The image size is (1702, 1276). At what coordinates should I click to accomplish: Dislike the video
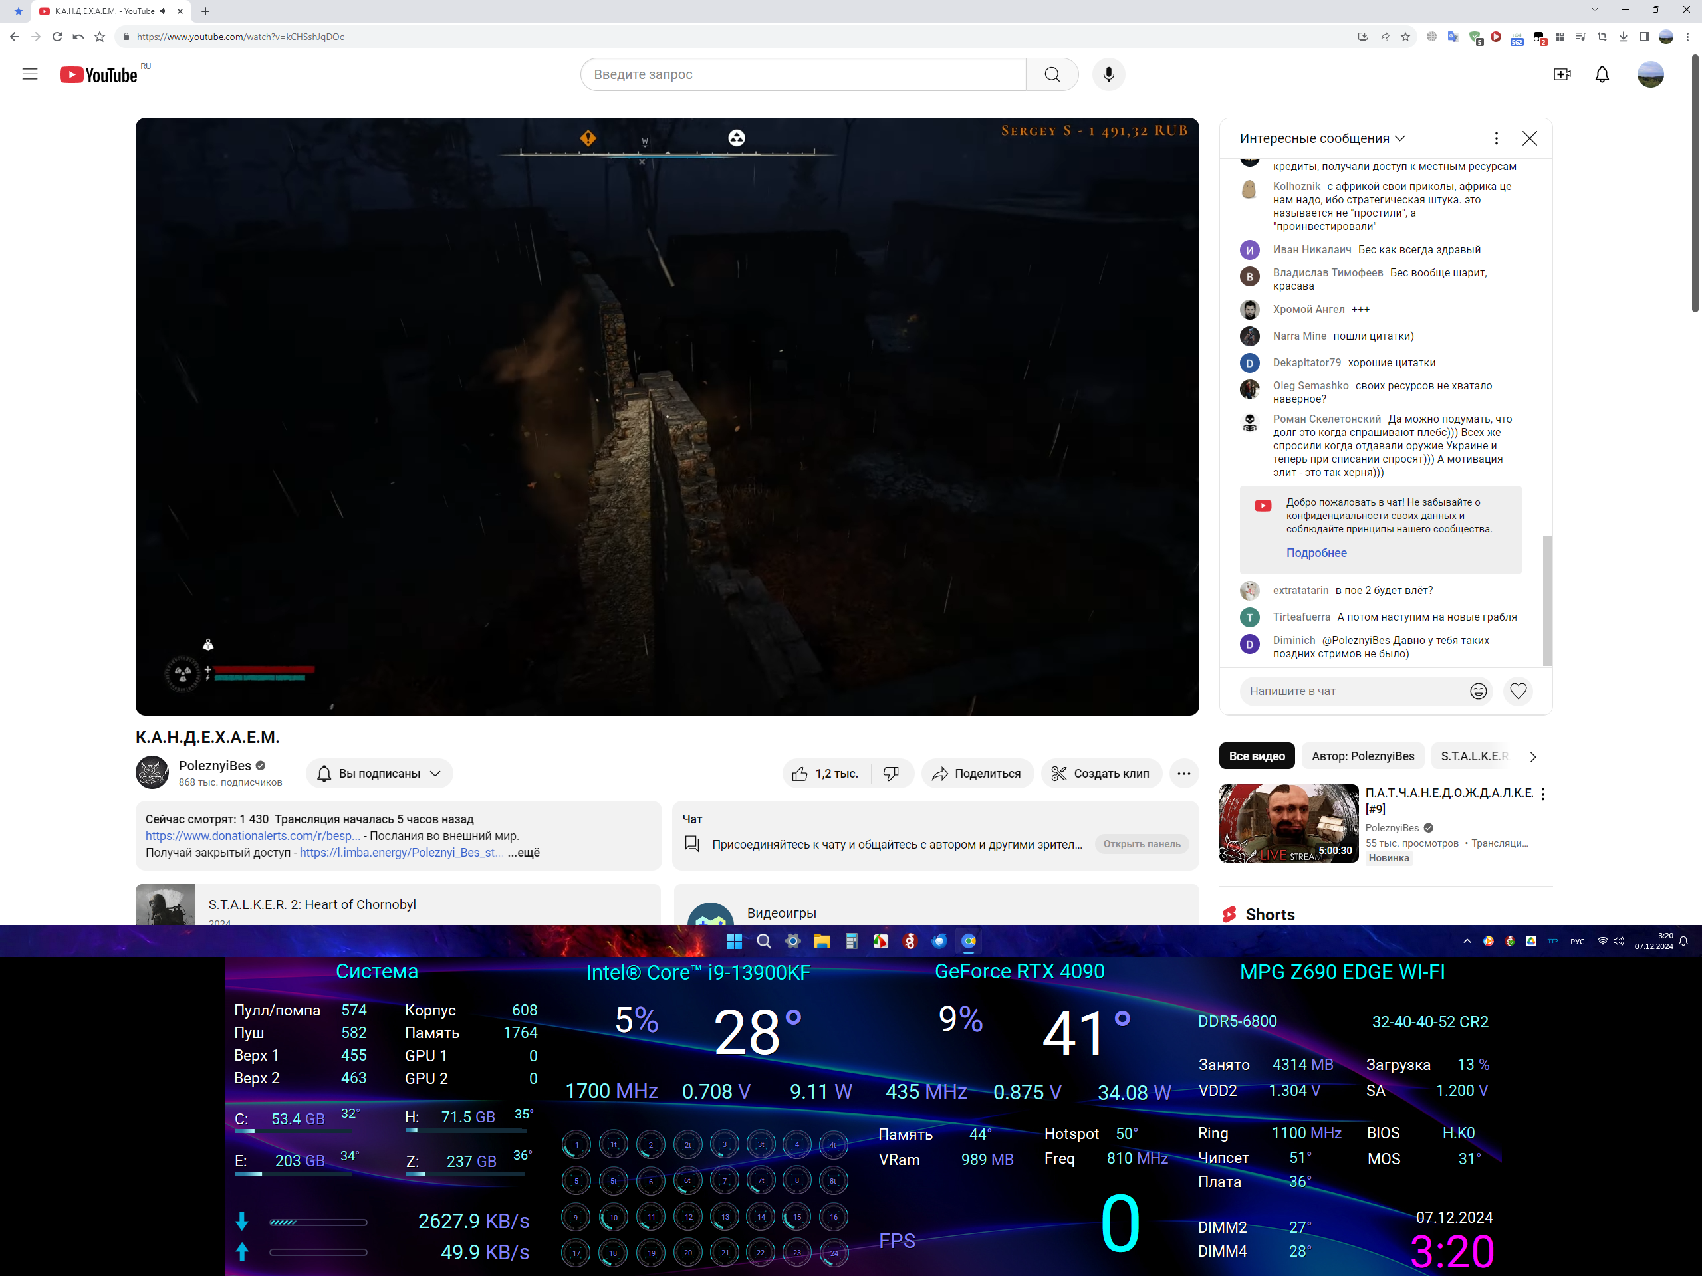[x=891, y=773]
